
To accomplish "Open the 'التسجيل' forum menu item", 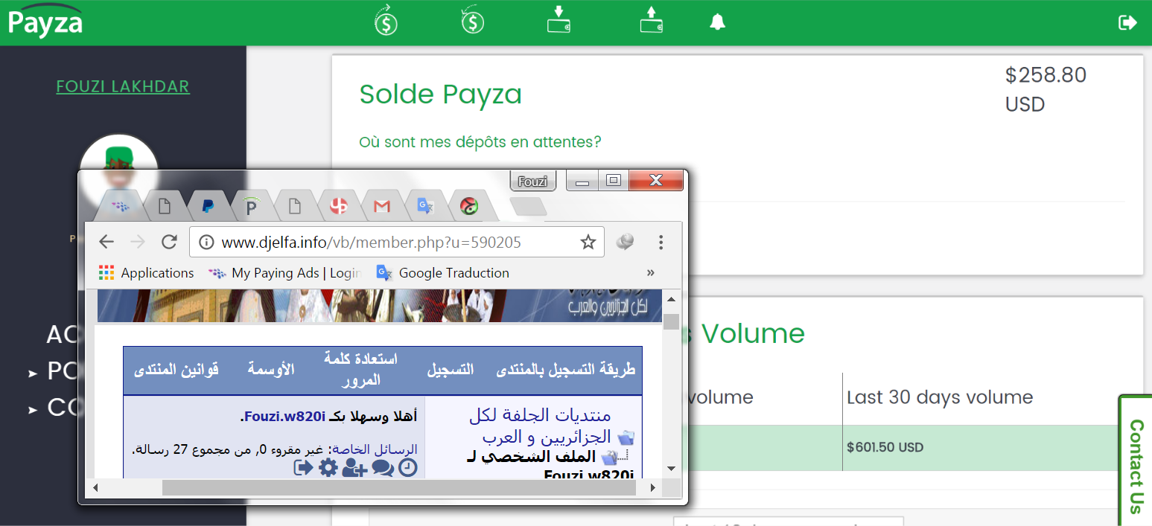I will 450,370.
